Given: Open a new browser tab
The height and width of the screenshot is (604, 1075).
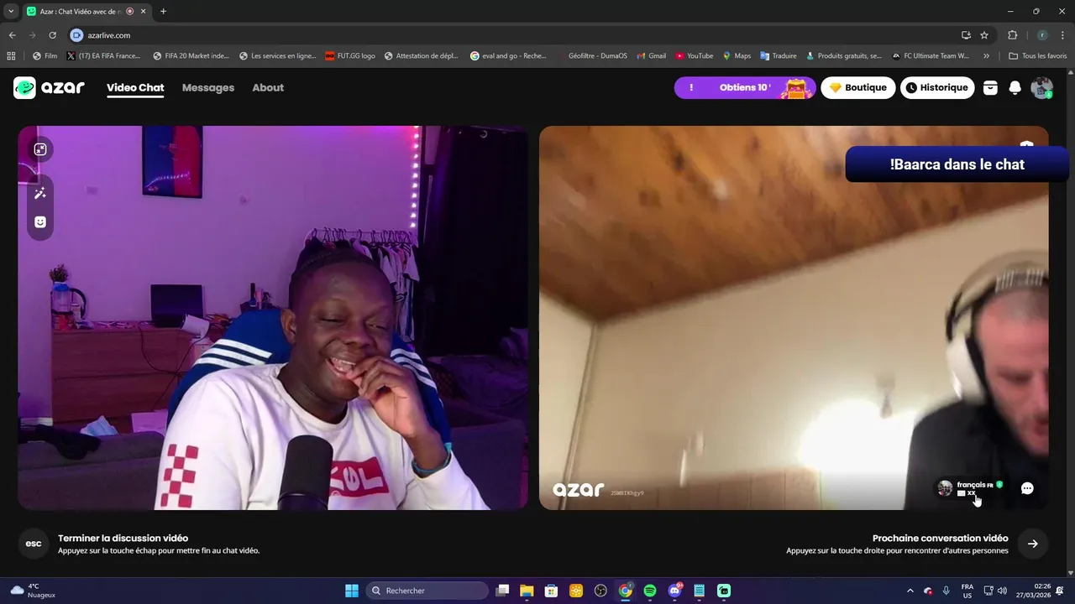Looking at the screenshot, I should [x=163, y=11].
